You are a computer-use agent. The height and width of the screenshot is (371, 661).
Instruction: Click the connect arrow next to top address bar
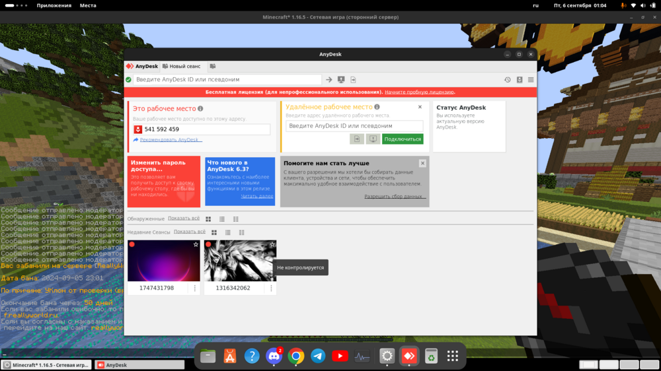(329, 80)
